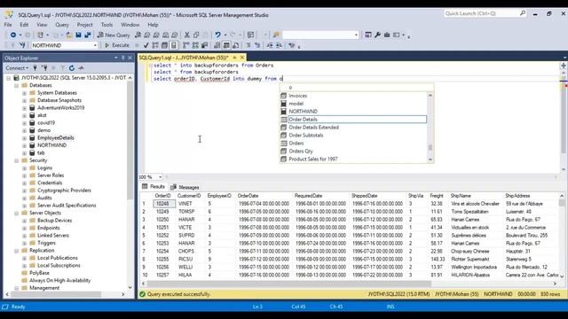Click the Undo arrow icon

coord(217,35)
